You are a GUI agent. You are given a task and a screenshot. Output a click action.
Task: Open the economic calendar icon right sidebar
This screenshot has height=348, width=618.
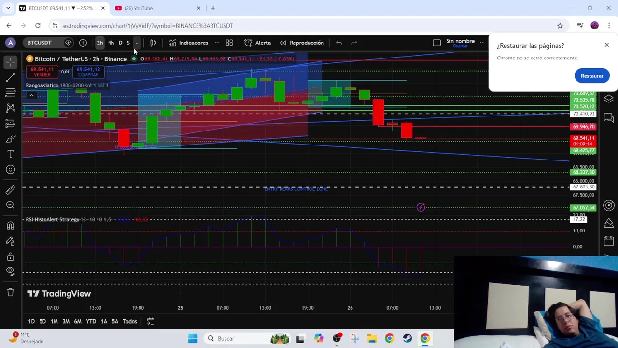[608, 241]
